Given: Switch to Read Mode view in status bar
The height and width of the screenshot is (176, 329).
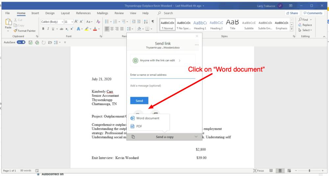Looking at the screenshot, I should pos(271,170).
